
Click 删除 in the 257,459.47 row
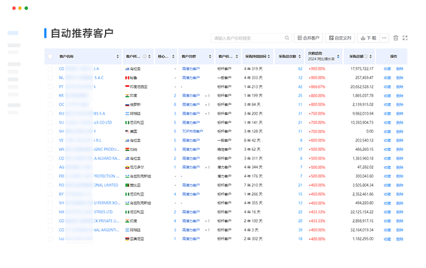click(x=400, y=78)
